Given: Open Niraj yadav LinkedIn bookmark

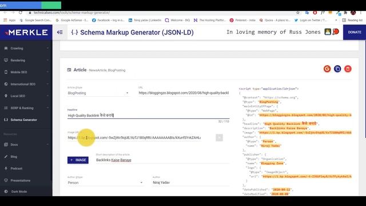Looking at the screenshot, I should click(x=145, y=21).
